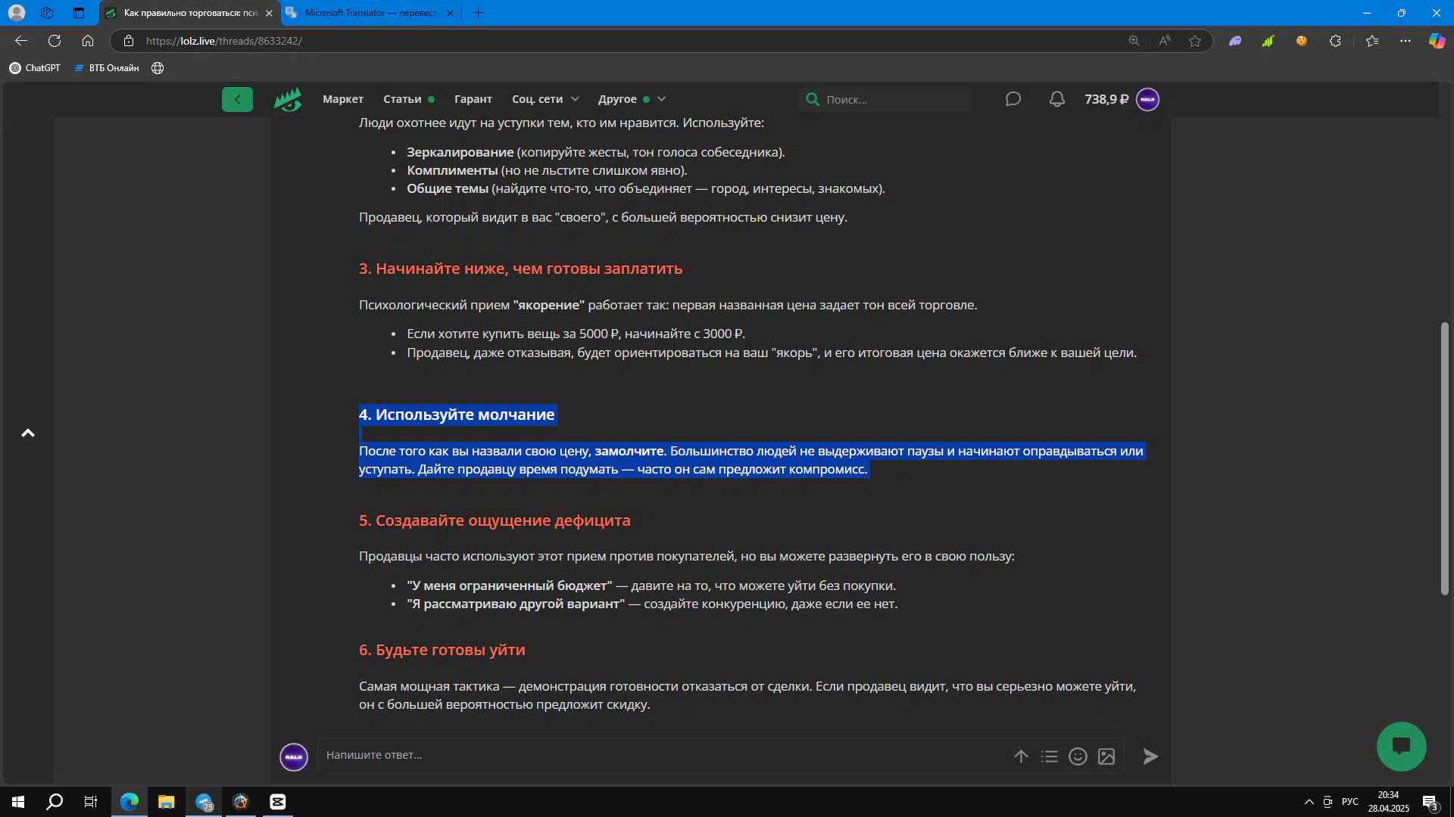Open the notifications bell
This screenshot has height=817, width=1454.
coord(1057,99)
